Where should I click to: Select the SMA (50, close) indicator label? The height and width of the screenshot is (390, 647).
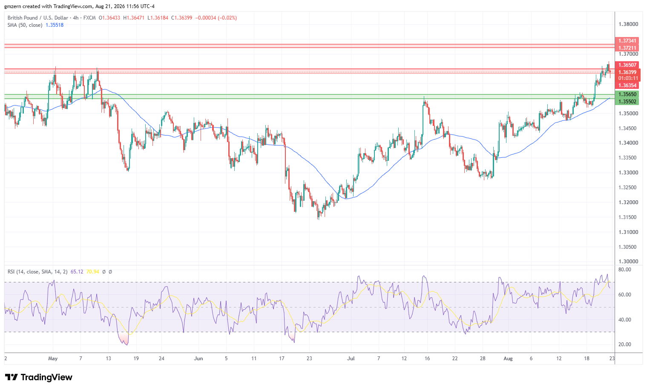(x=25, y=25)
